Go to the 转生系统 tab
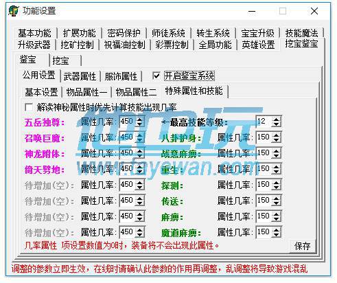Viewport: 337px width, 283px height. point(213,33)
